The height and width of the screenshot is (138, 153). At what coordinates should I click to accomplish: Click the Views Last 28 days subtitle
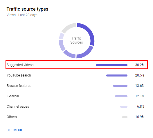pyautogui.click(x=22, y=15)
